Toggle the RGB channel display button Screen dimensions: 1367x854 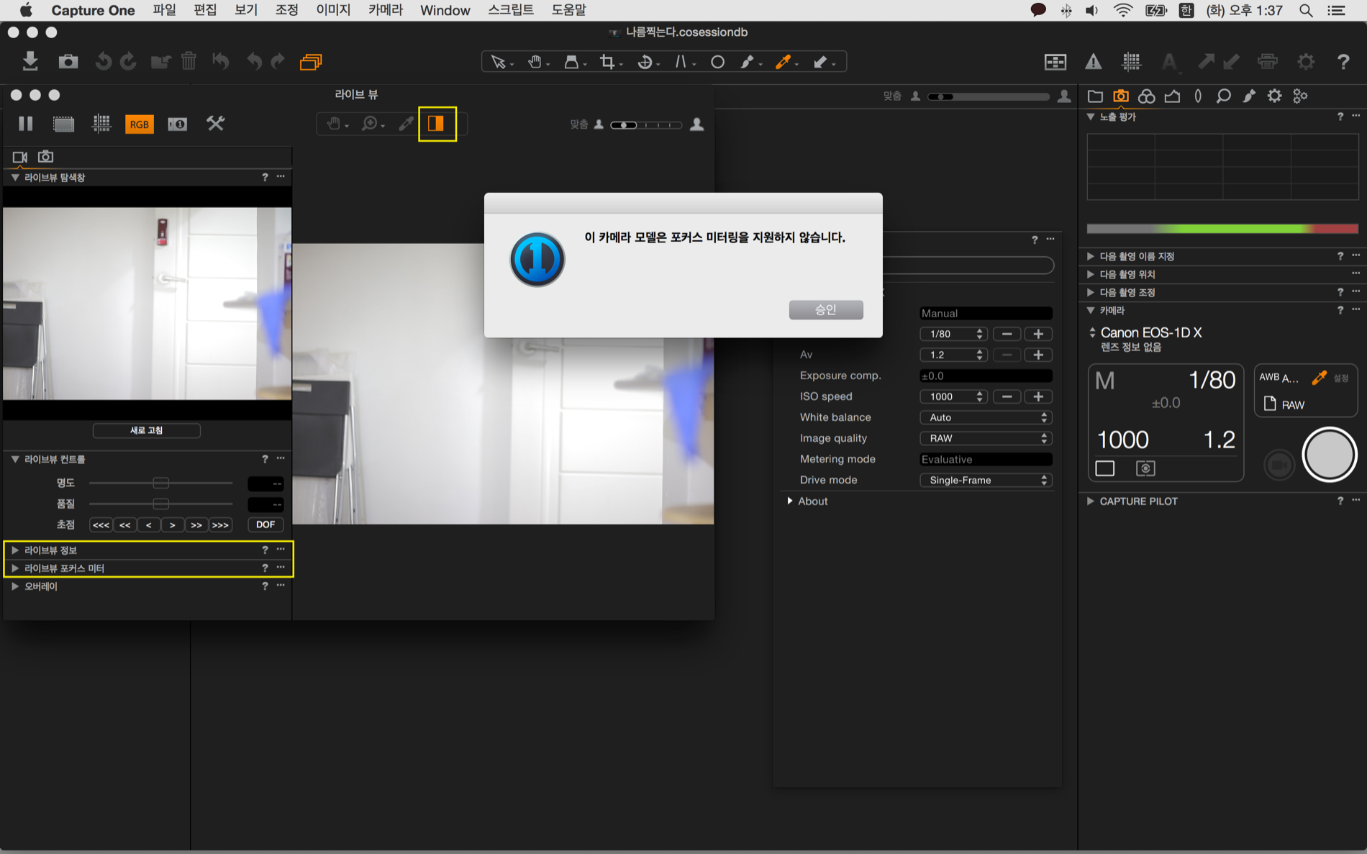click(139, 124)
